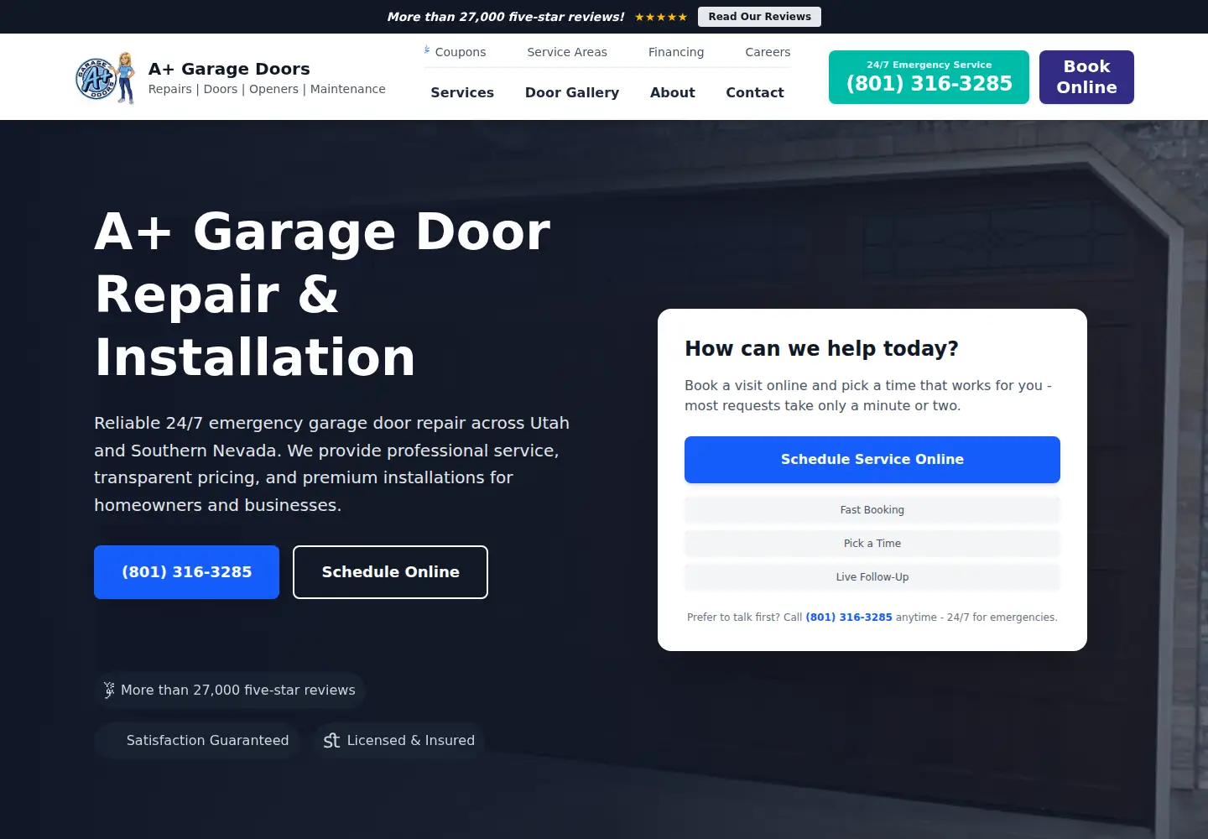1208x839 pixels.
Task: Click the Satisfaction Guaranteed badge
Action: 197,740
